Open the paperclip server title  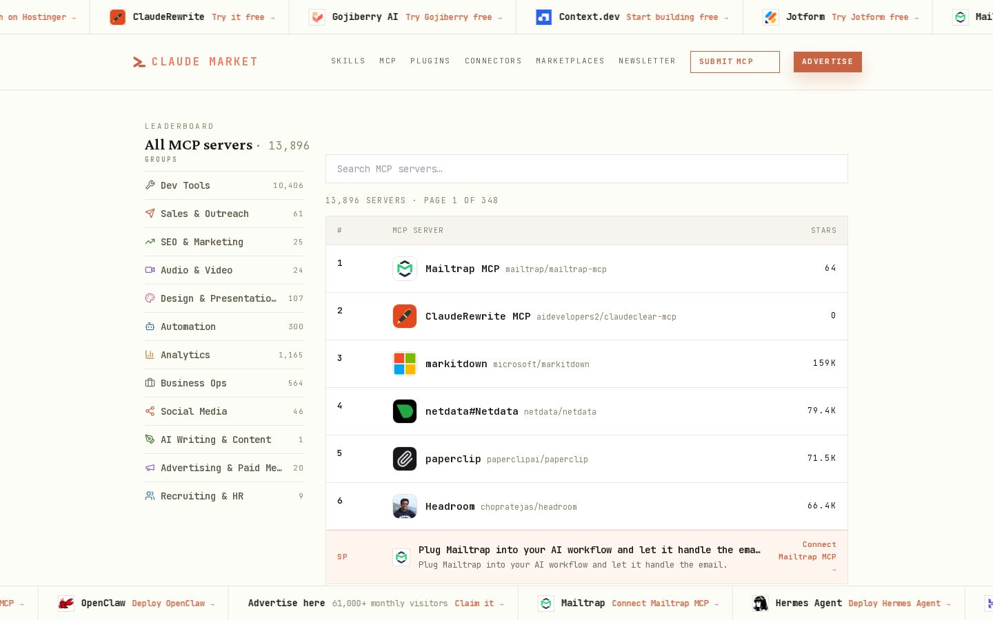coord(453,459)
